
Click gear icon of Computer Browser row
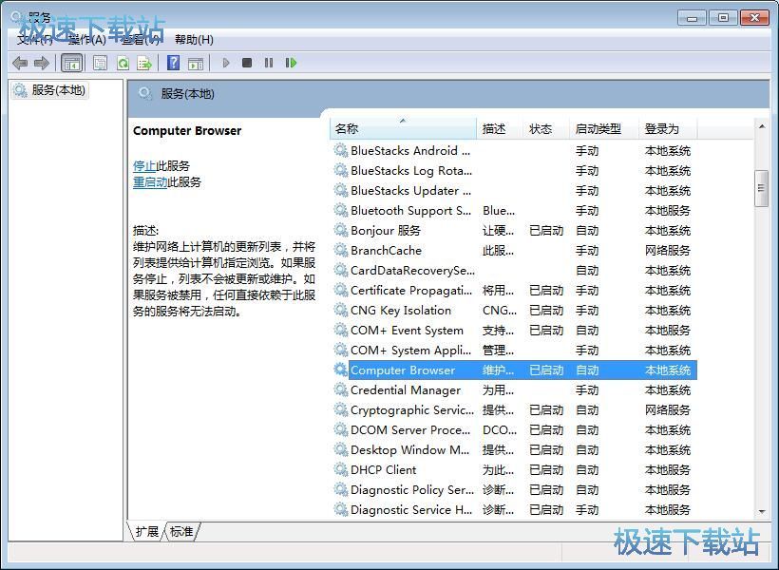[341, 370]
